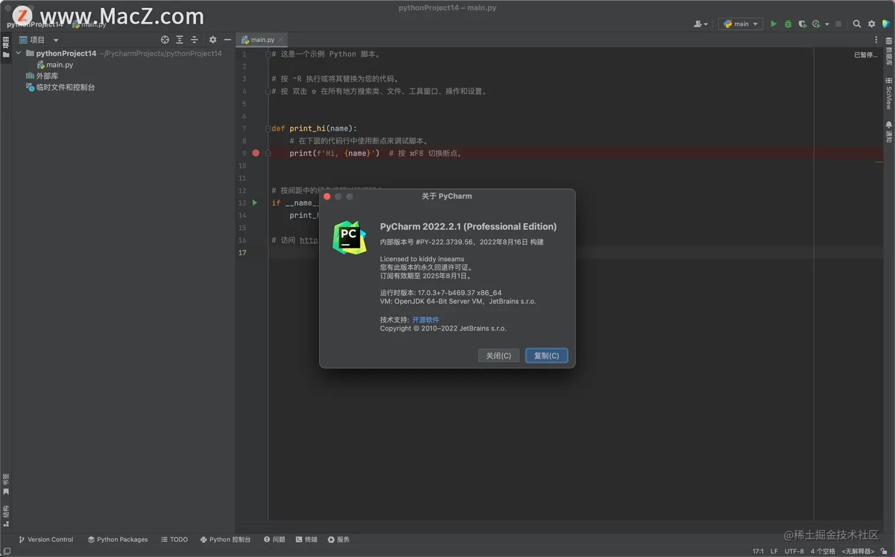Open the Version Control tool window
Image resolution: width=895 pixels, height=557 pixels.
point(46,539)
